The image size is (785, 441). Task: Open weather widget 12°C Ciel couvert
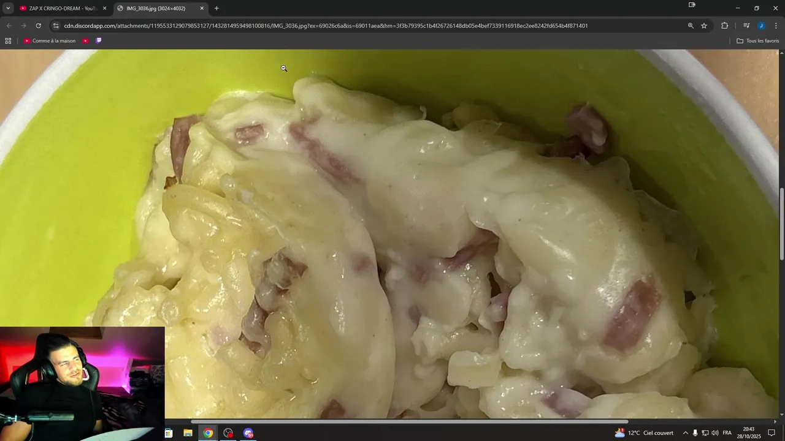pyautogui.click(x=644, y=433)
